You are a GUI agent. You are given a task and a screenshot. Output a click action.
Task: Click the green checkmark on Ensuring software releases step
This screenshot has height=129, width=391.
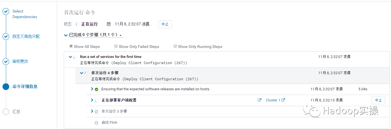coord(96,89)
